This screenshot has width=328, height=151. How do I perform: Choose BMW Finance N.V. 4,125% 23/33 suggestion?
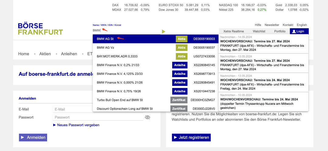[x=120, y=74]
